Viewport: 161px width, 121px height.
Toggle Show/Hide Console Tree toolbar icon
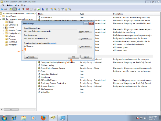pos(14,9)
